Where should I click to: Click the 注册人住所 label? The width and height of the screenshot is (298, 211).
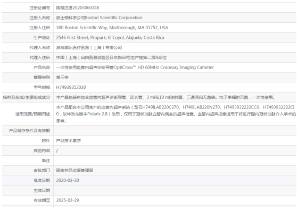39,28
